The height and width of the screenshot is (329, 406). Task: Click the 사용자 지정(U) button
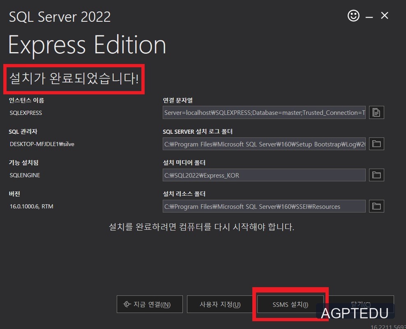tap(220, 304)
